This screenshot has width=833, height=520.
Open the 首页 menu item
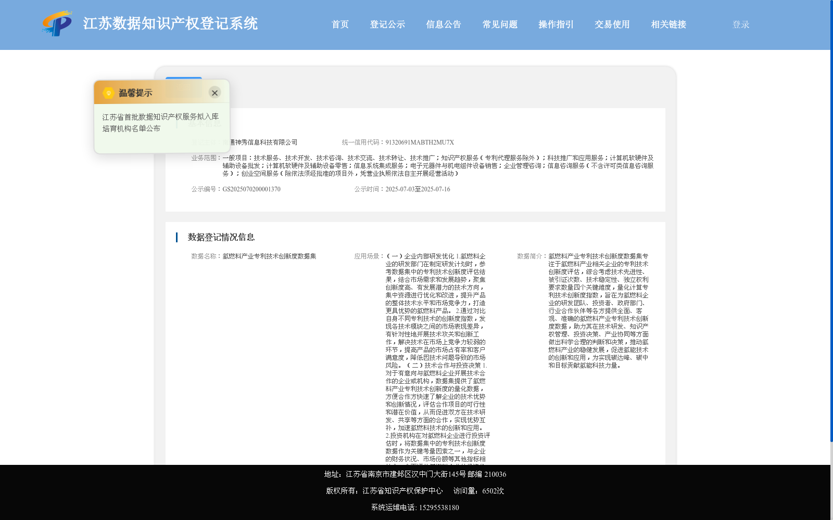point(340,24)
